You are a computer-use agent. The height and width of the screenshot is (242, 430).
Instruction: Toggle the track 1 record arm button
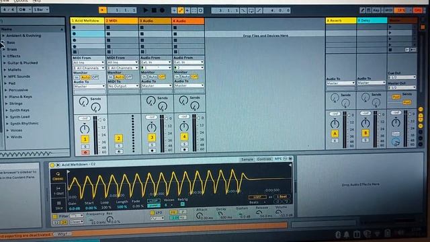click(x=85, y=153)
